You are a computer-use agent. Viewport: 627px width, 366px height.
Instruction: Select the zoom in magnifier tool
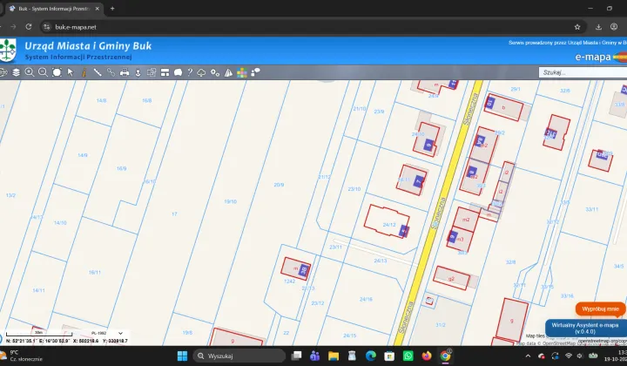pos(30,72)
